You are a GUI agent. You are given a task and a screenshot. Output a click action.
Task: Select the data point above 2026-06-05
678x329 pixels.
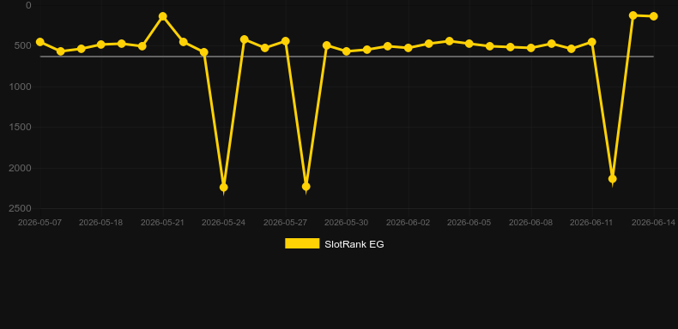click(469, 44)
